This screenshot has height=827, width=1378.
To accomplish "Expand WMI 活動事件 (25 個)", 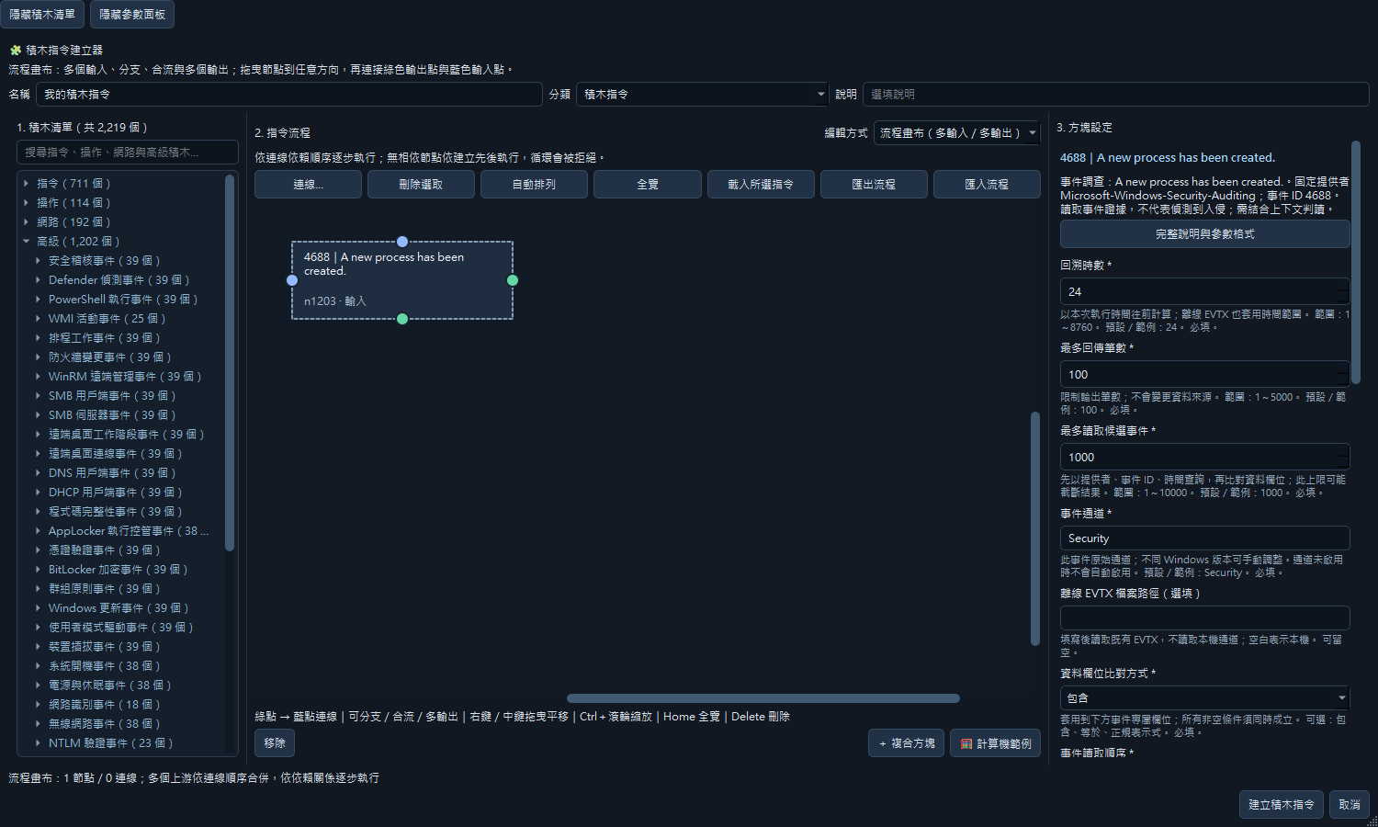I will 38,319.
